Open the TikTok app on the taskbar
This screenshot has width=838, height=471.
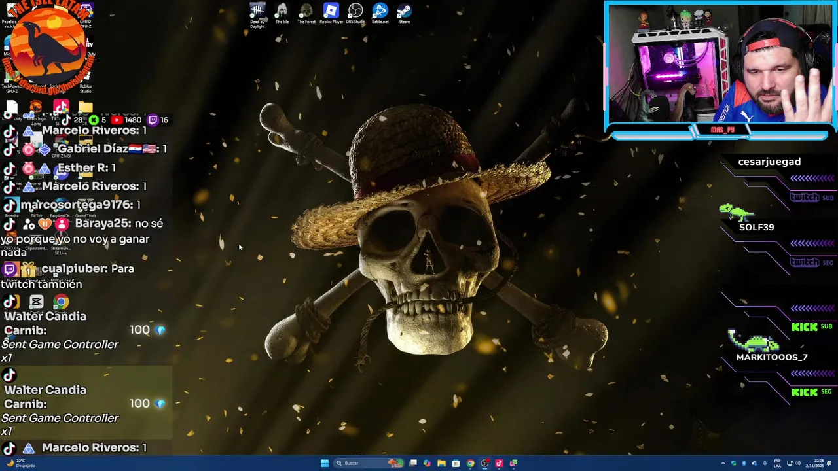499,463
